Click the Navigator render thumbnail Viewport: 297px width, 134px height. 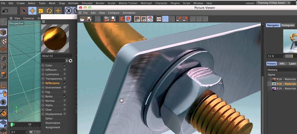[x=290, y=41]
